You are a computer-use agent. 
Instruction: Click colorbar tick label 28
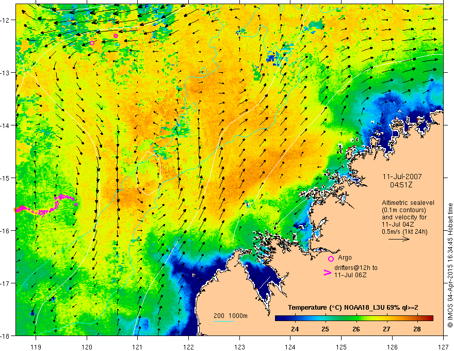coord(417,329)
